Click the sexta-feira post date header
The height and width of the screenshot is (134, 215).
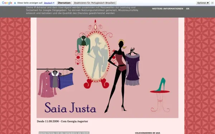tap(64, 133)
